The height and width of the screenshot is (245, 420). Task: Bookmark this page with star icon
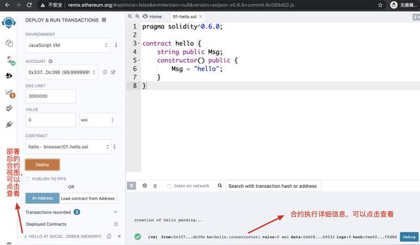point(380,5)
